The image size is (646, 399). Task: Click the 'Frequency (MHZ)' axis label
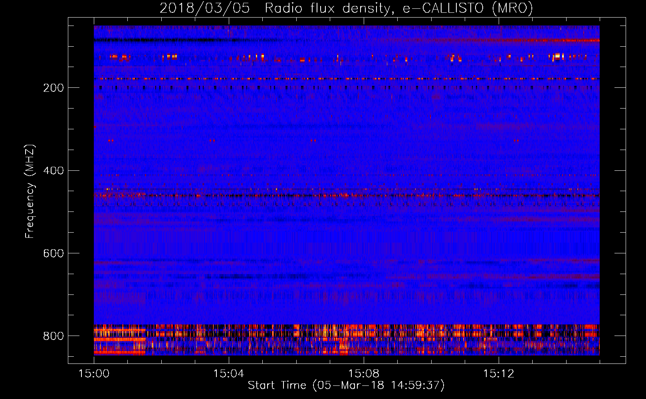30,192
